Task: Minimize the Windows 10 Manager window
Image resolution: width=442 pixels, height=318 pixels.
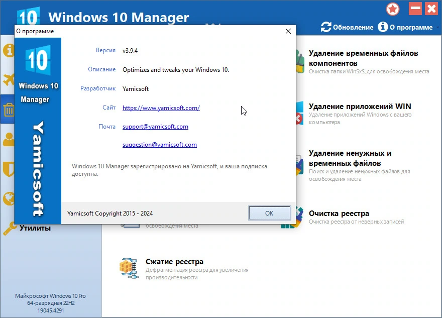Action: [x=415, y=9]
